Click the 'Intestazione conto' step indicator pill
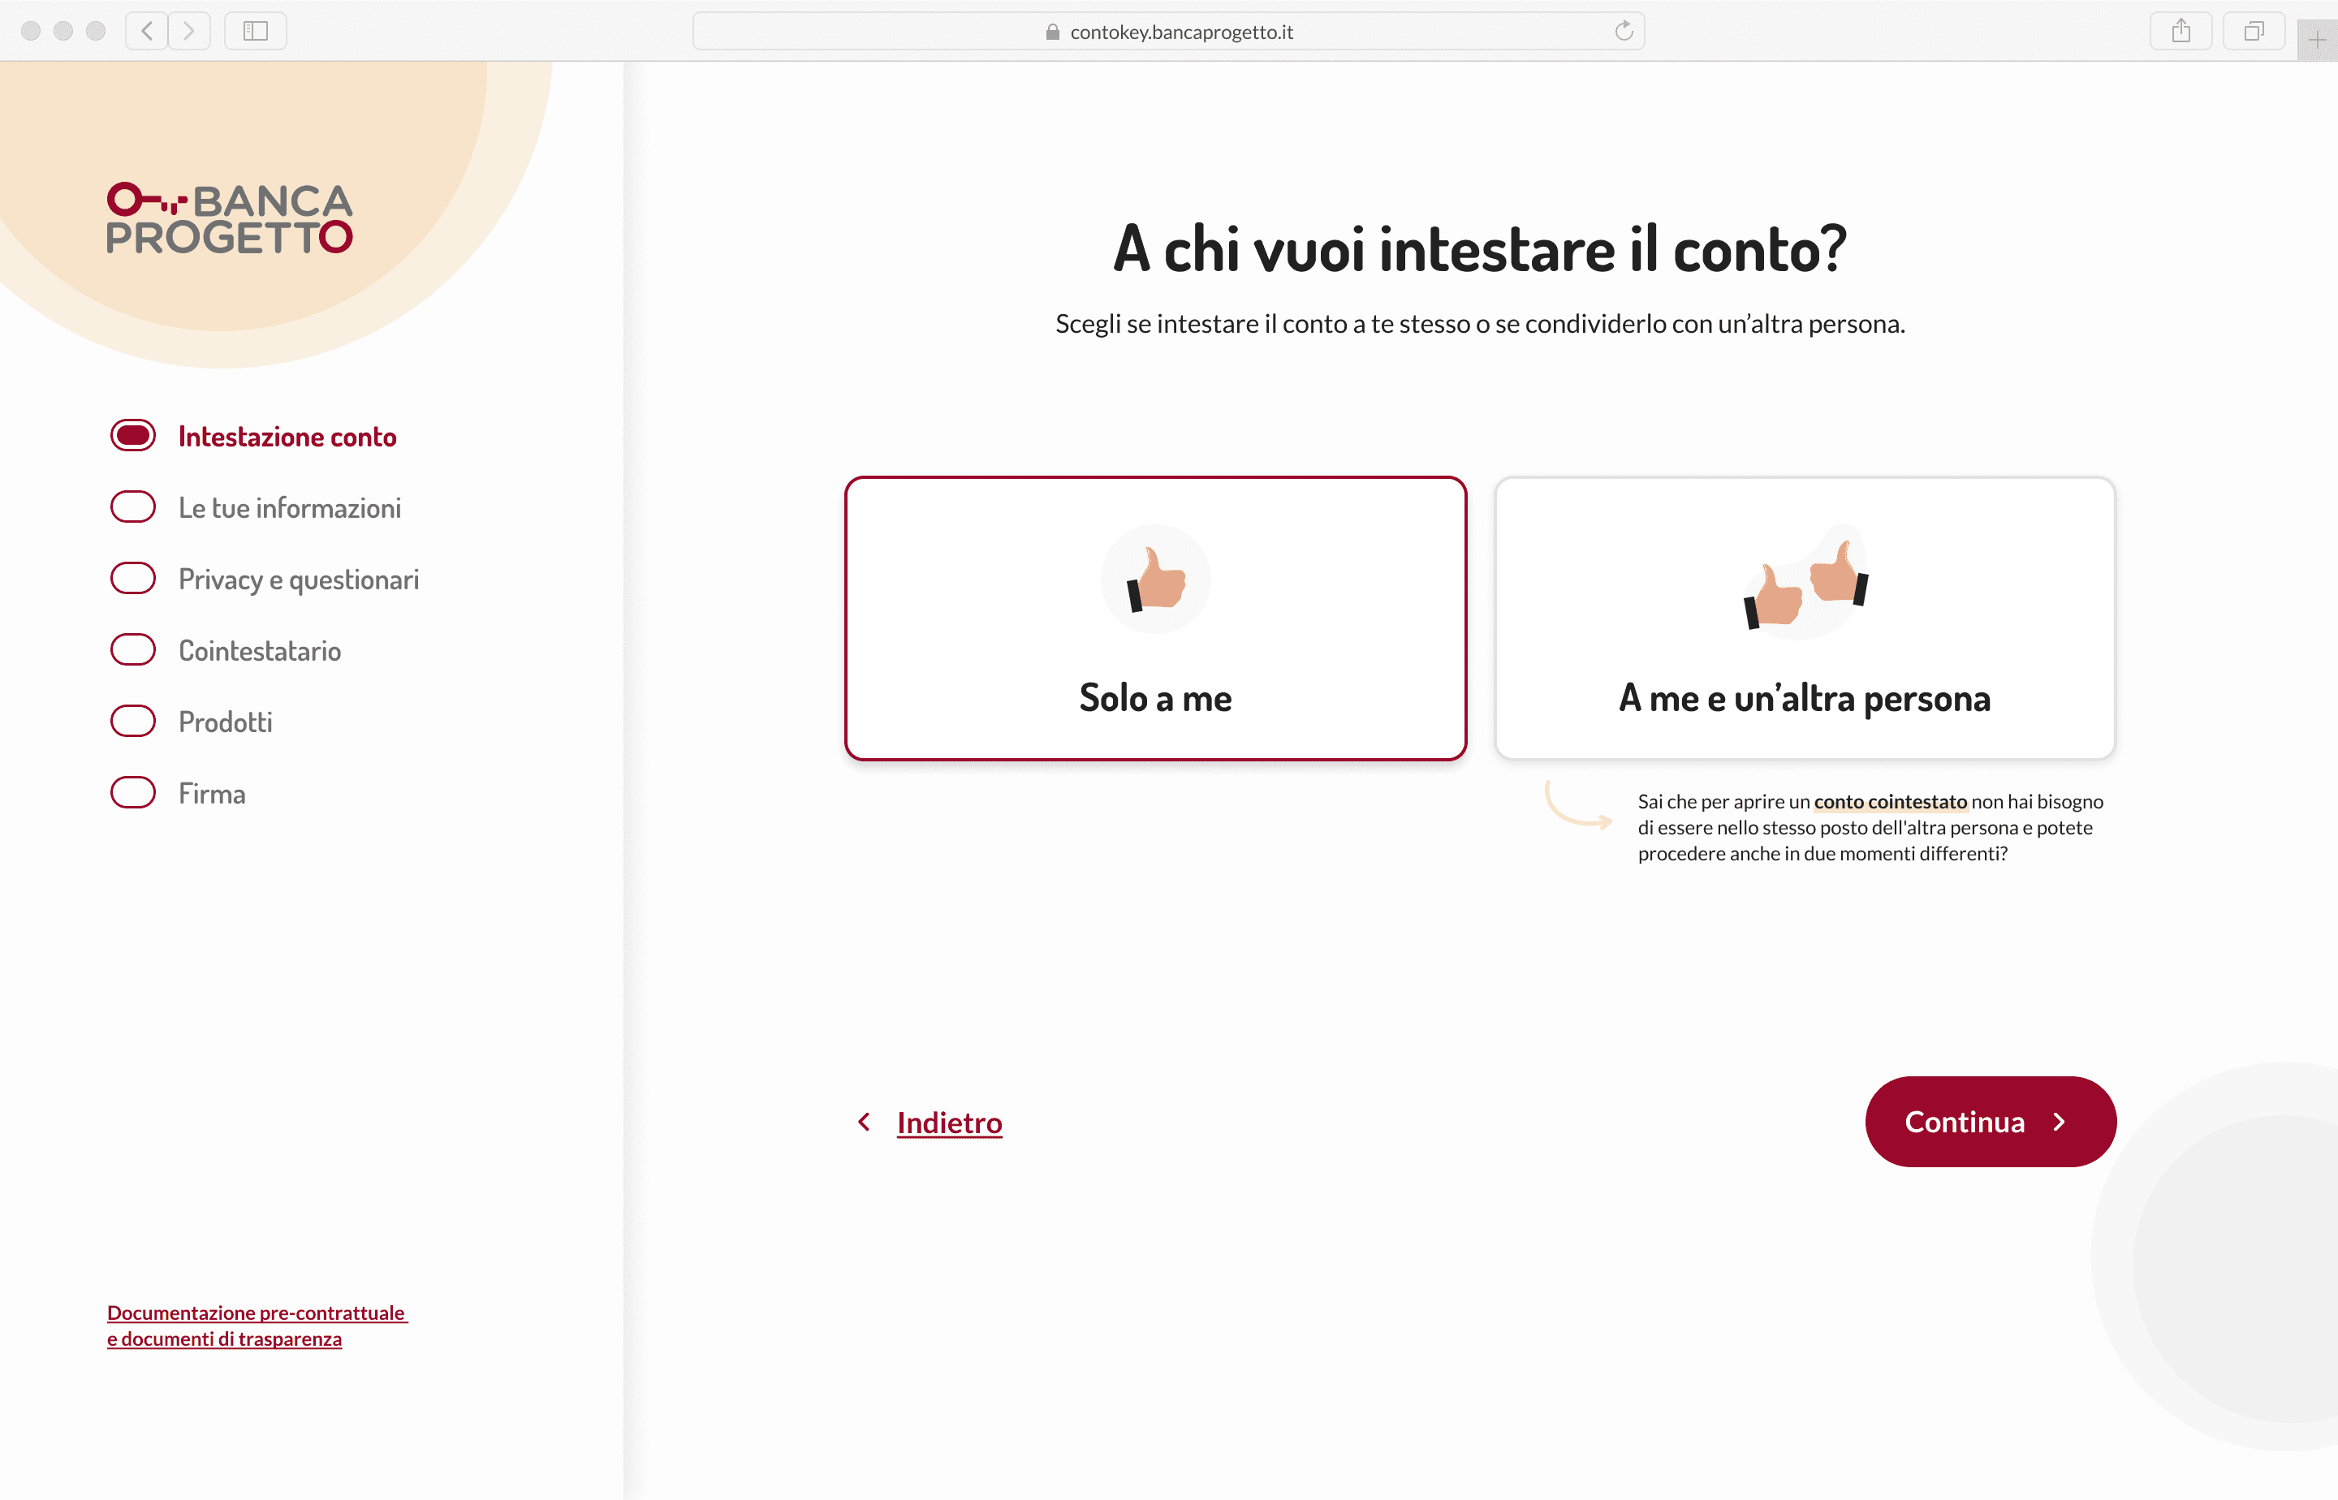2338x1500 pixels. coord(133,435)
